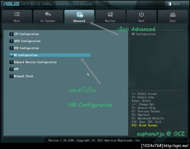Viewport: 190px width, 149px height.
Task: Click the Main tab list icon
Action: [x=17, y=14]
